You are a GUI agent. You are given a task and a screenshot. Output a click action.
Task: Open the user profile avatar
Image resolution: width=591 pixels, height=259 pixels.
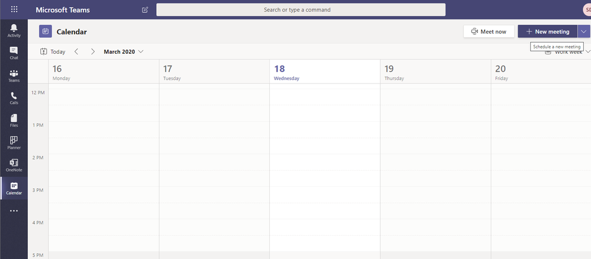586,10
